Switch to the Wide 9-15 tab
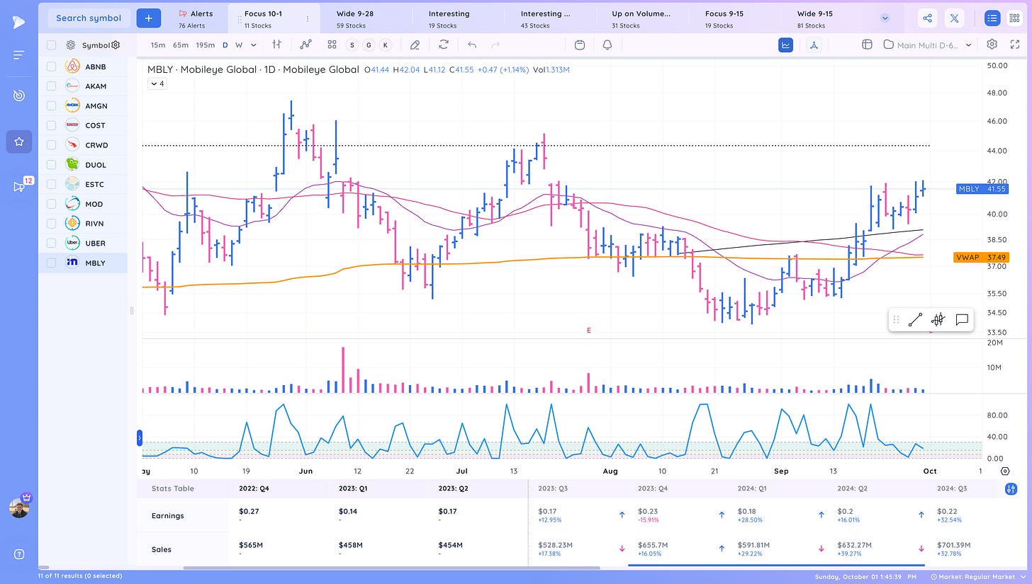This screenshot has height=584, width=1032. pos(826,19)
